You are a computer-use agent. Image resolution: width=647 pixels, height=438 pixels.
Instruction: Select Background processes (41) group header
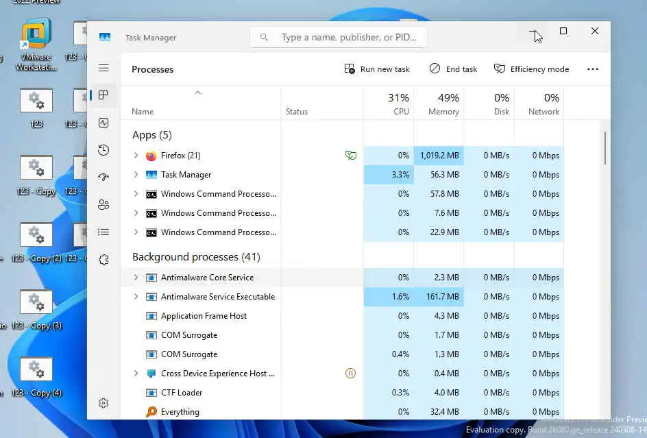point(197,257)
